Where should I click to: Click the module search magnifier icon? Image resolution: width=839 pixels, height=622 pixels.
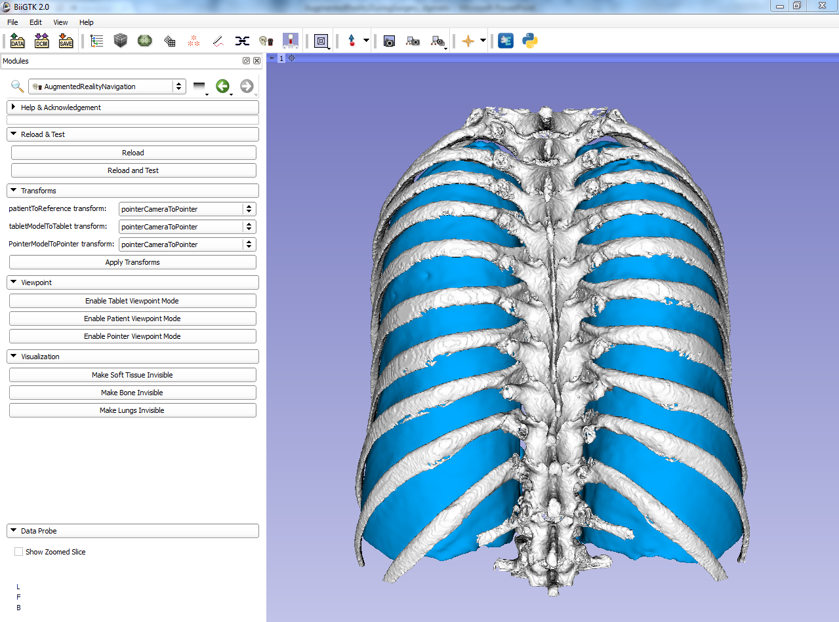tap(17, 87)
